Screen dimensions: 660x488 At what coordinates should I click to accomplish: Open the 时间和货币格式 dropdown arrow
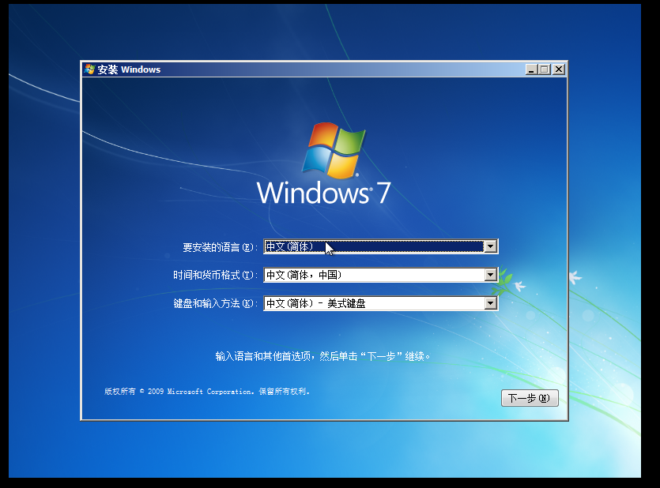tap(490, 275)
